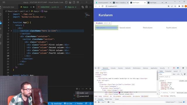Maximize the terminal panel with chevron up

coord(86,89)
